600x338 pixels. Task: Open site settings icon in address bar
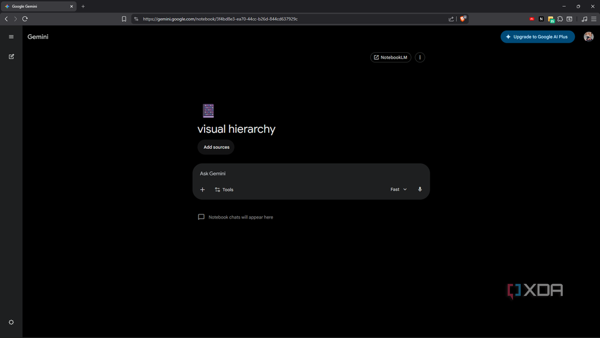point(136,19)
